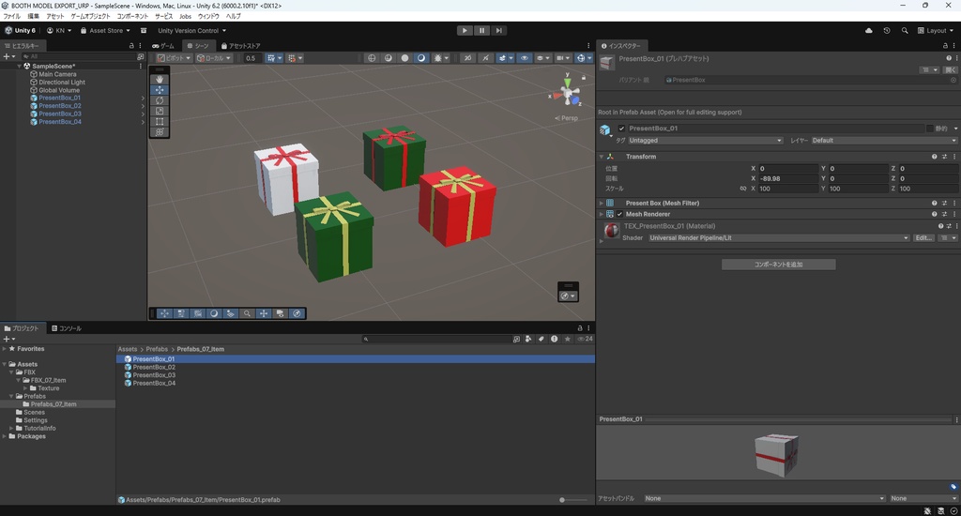Image resolution: width=961 pixels, height=516 pixels.
Task: Toggle the scale constrain proportions link icon
Action: 743,189
